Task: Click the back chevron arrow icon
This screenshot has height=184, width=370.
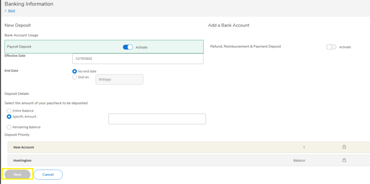Action: pyautogui.click(x=5, y=11)
